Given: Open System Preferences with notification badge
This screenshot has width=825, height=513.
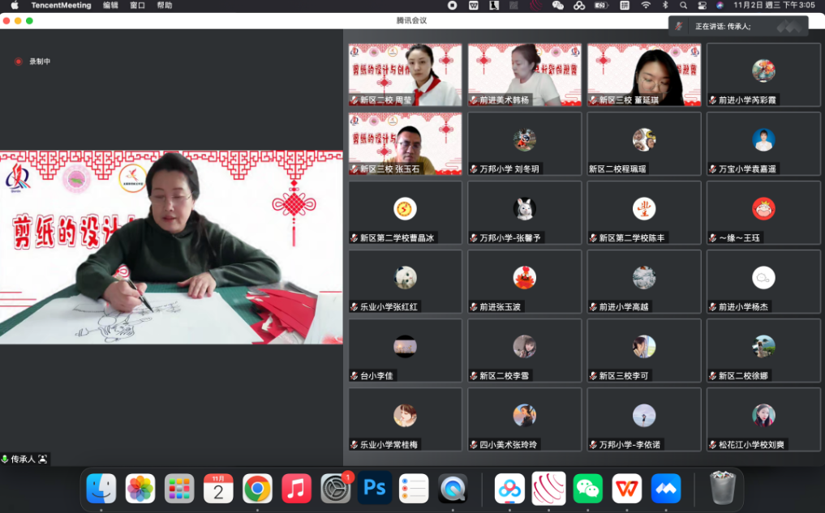Looking at the screenshot, I should 335,489.
